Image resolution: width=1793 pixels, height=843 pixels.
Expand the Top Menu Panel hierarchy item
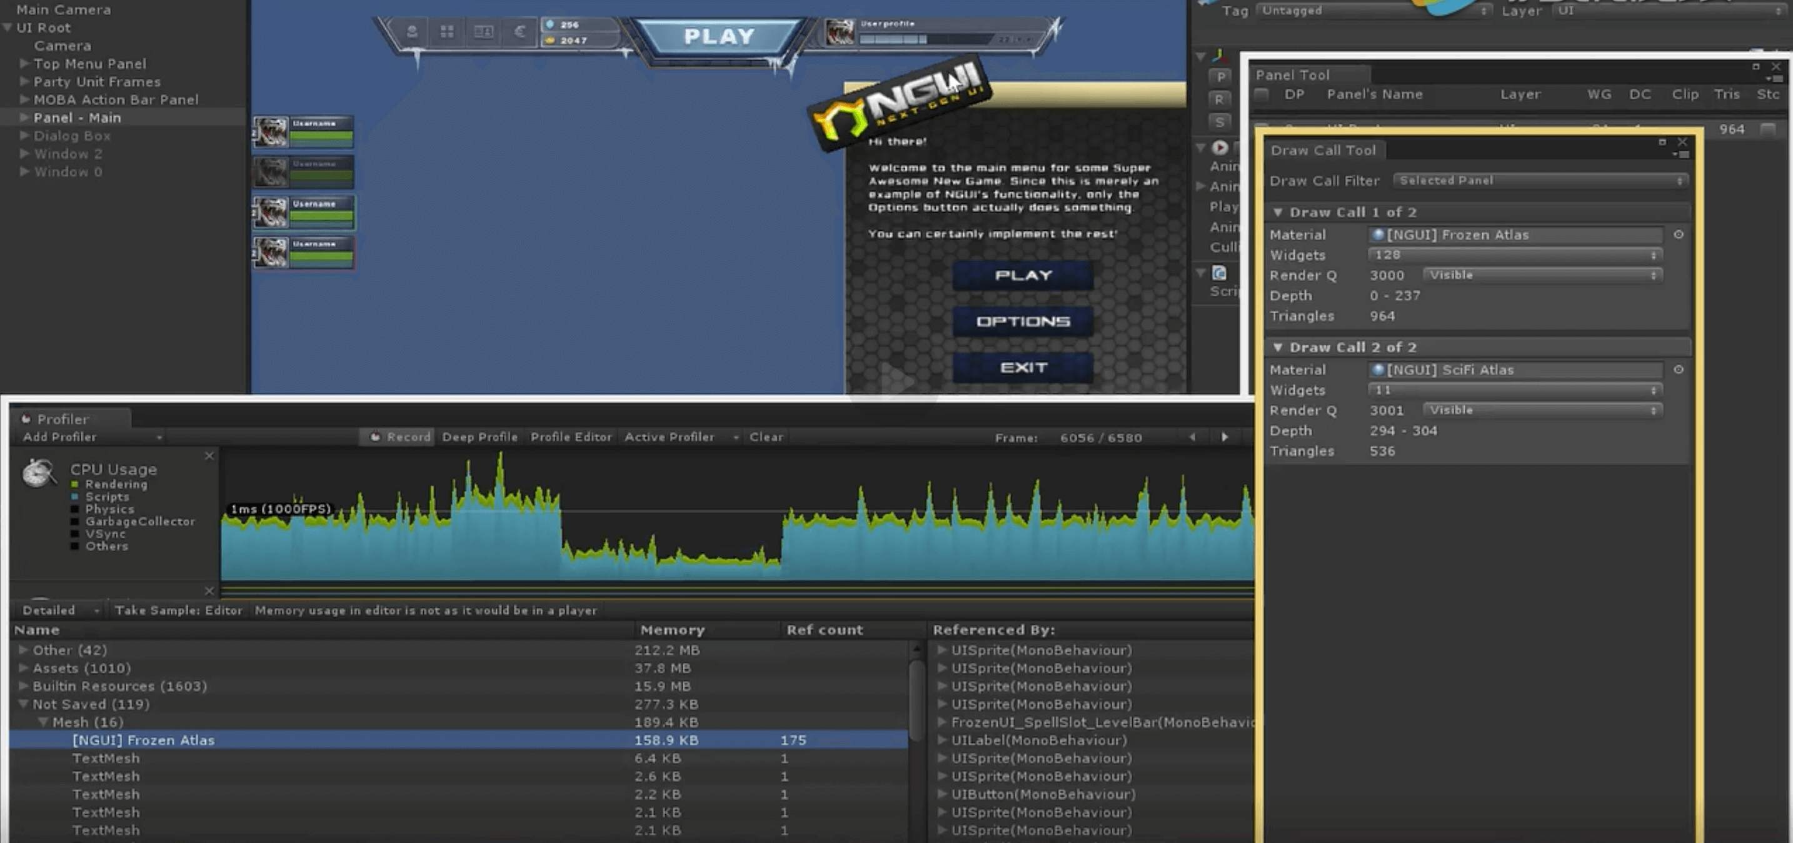tap(24, 63)
